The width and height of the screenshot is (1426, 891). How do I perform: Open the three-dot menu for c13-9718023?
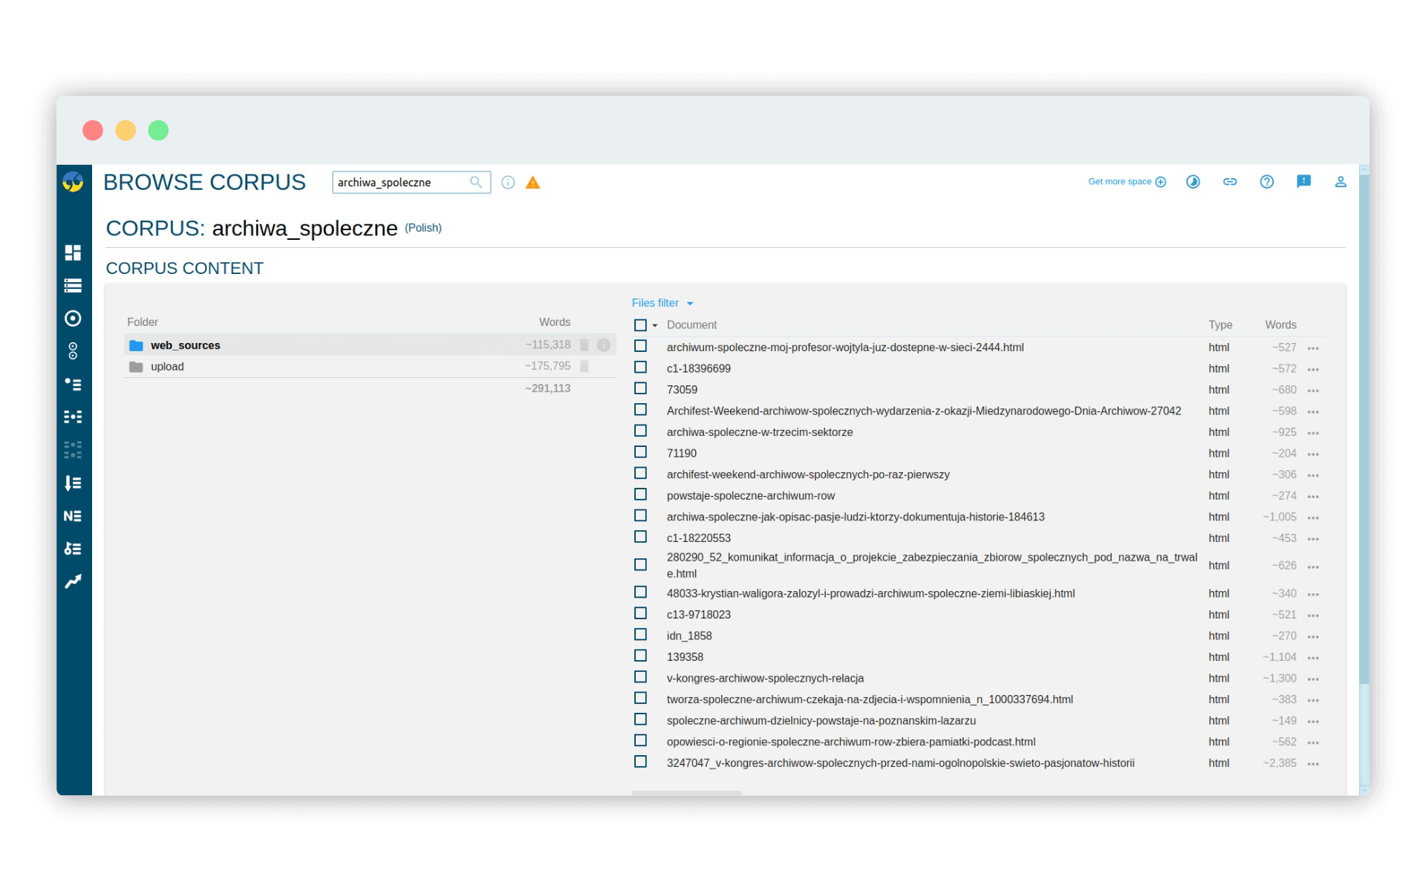pos(1313,616)
